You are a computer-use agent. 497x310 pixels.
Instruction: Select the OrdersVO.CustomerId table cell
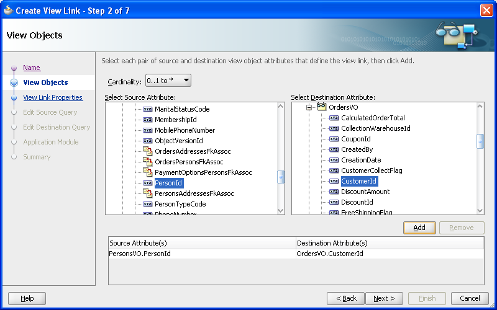click(390, 254)
